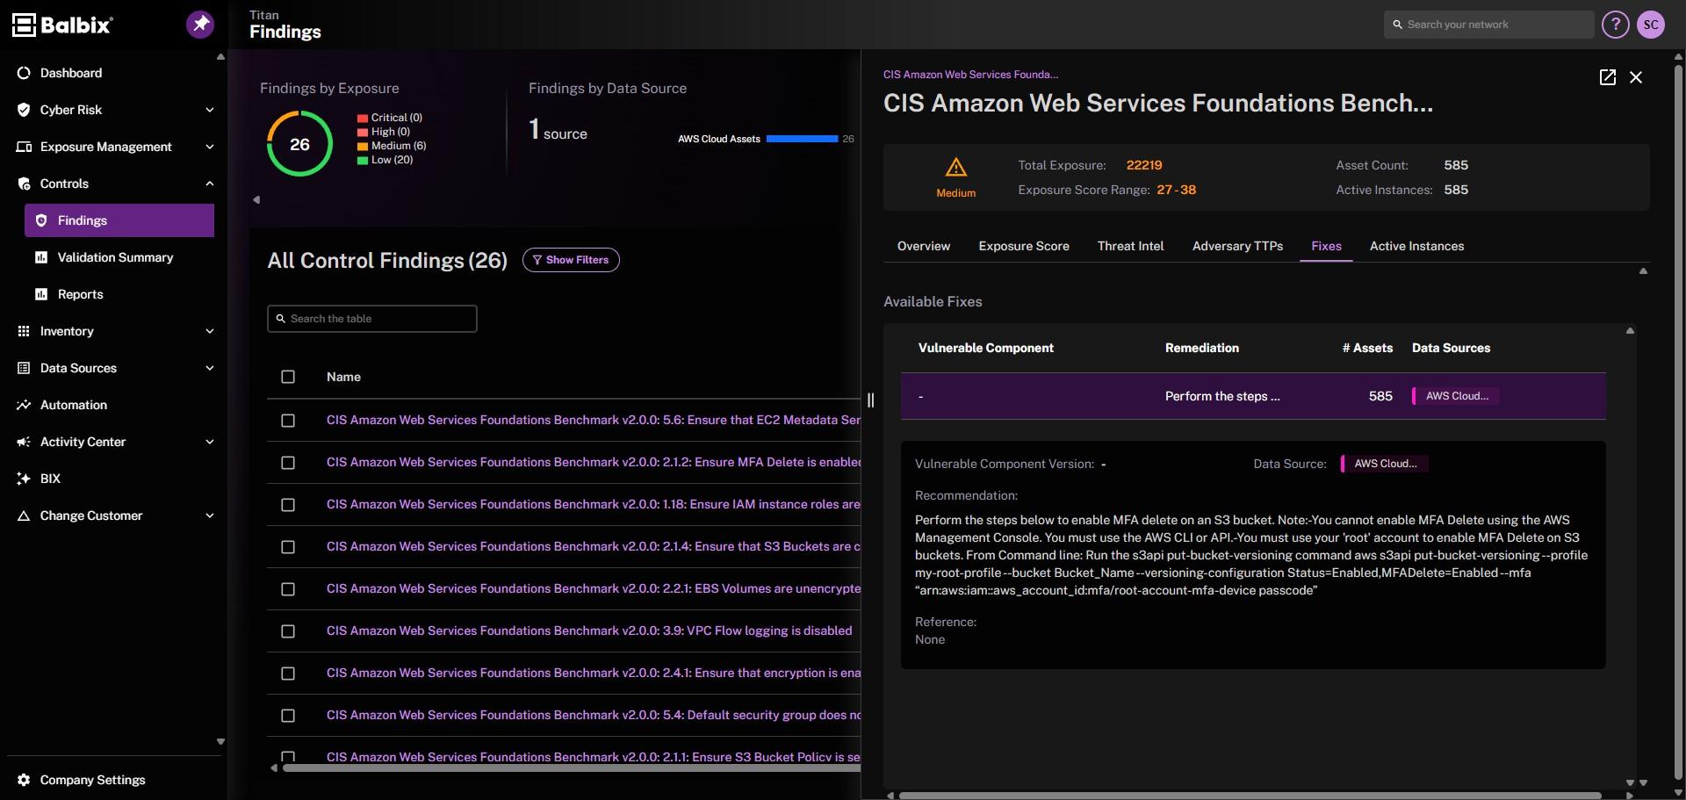Click the AWS Cloud data source tag in fix row
1686x800 pixels.
[x=1455, y=396]
